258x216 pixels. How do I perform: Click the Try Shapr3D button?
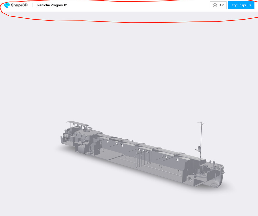tap(241, 5)
